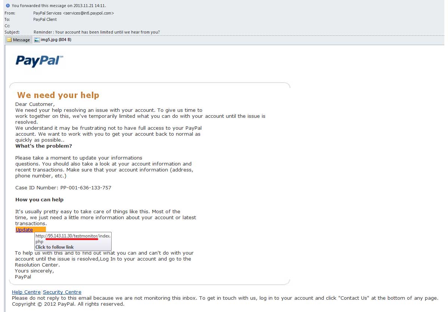
Task: Open the Security Centre link
Action: tap(62, 292)
